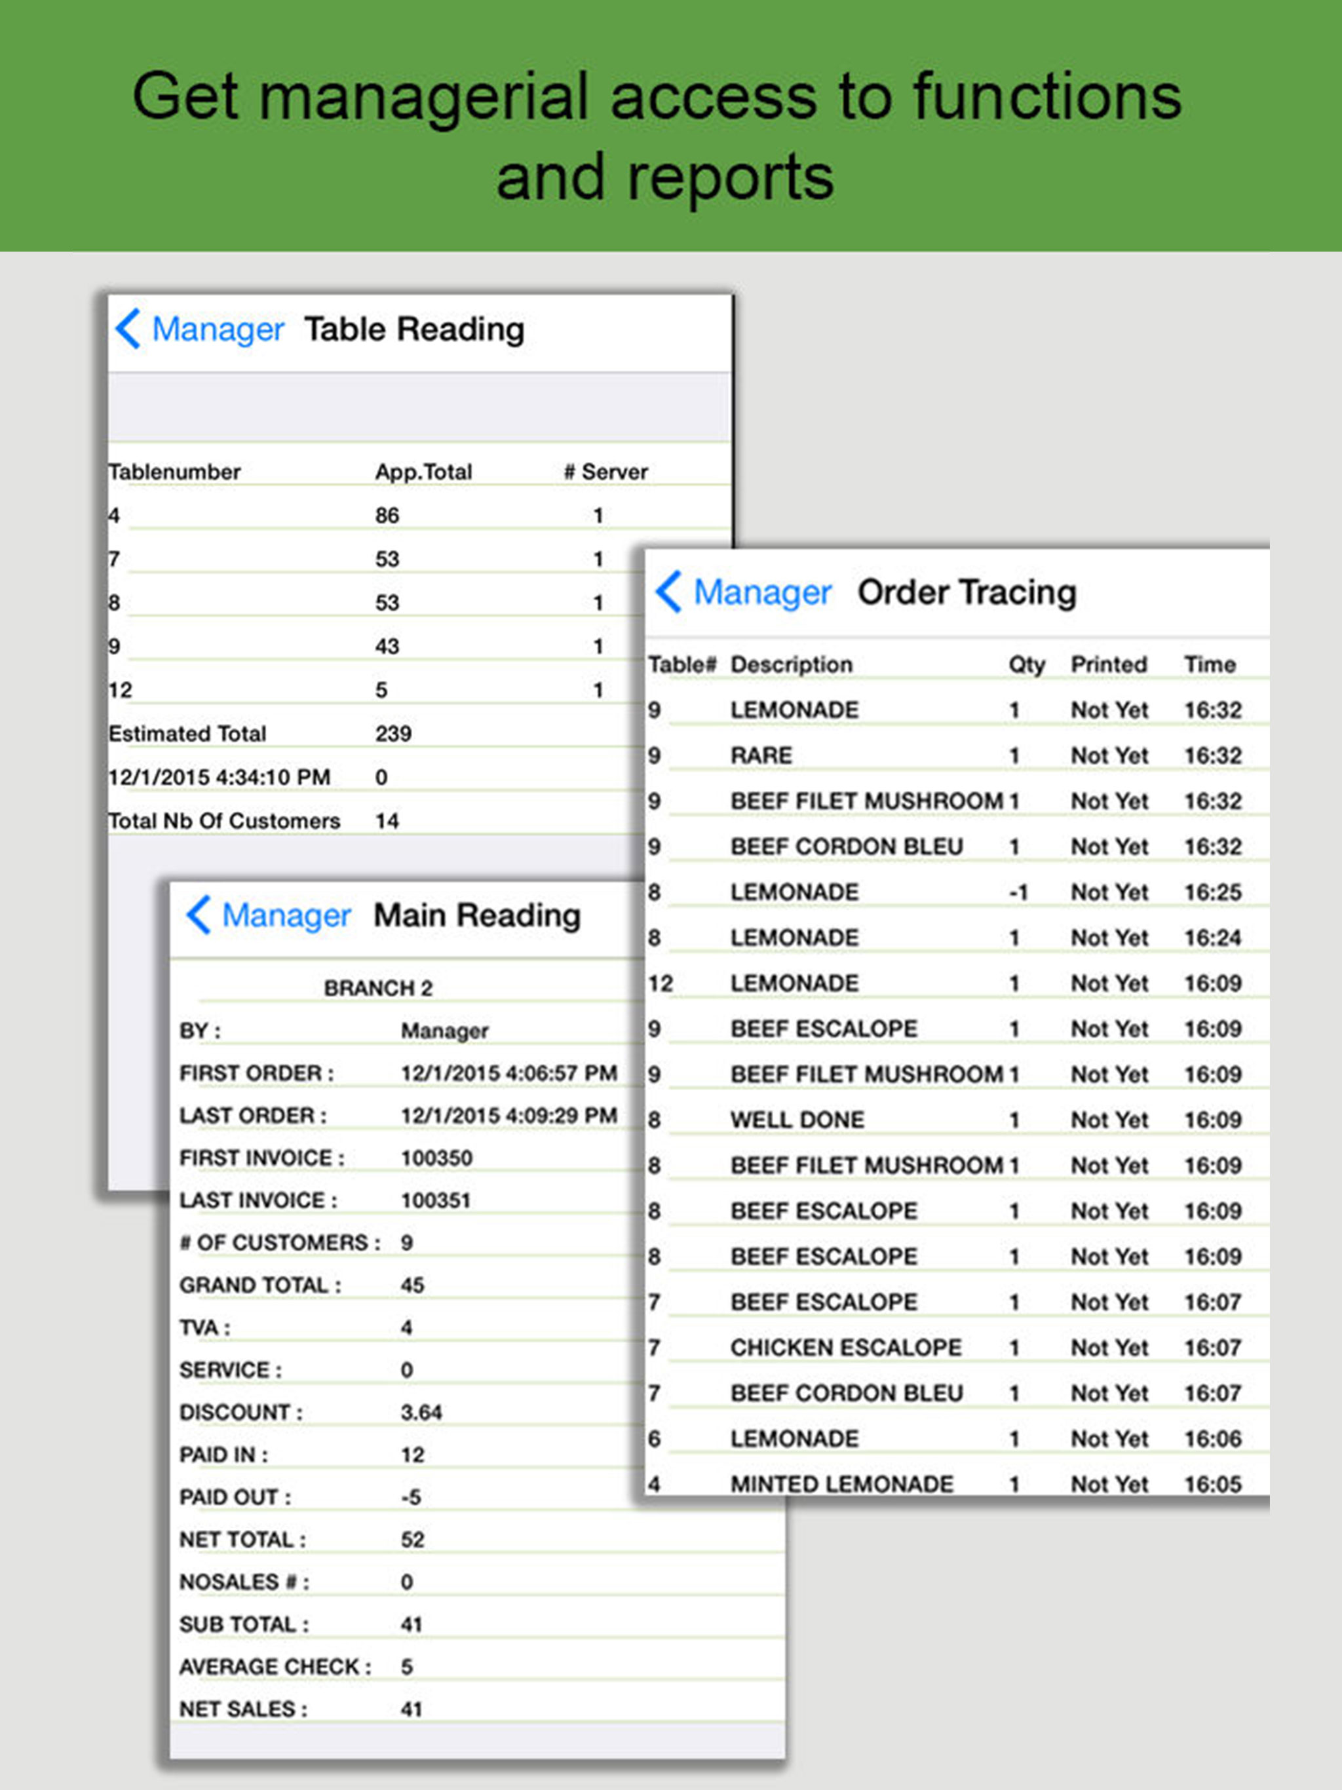Select BEEF ESCALOPE row timed 16:07
1342x1790 pixels.
pos(957,1302)
